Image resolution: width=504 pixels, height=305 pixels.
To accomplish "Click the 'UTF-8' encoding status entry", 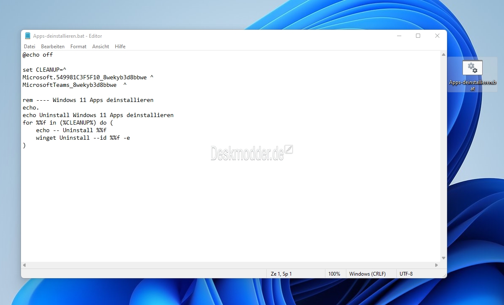I will (x=406, y=274).
